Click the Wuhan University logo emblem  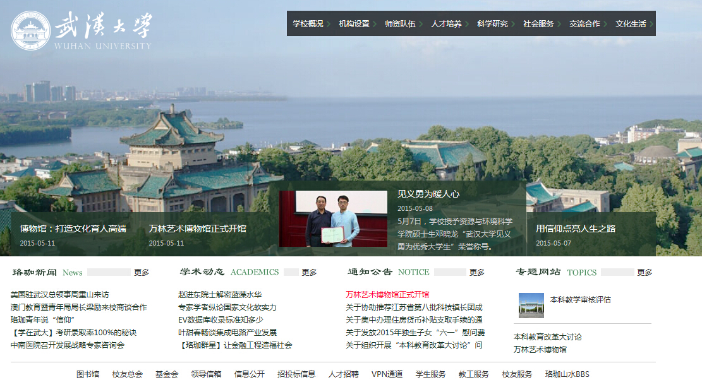click(x=29, y=29)
